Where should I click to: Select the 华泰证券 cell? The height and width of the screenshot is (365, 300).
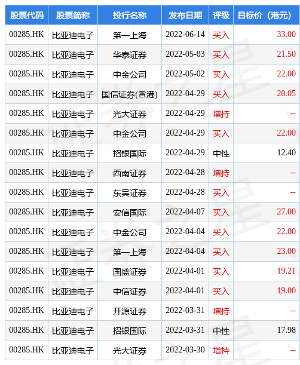pyautogui.click(x=130, y=55)
